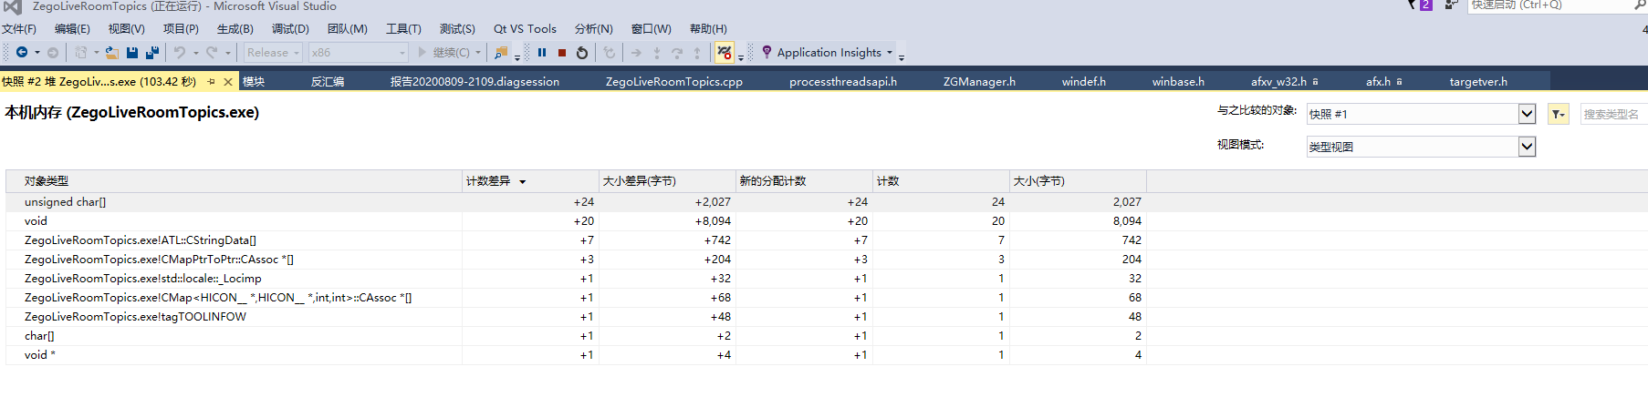
Task: Click the Save disk icon
Action: click(x=132, y=53)
